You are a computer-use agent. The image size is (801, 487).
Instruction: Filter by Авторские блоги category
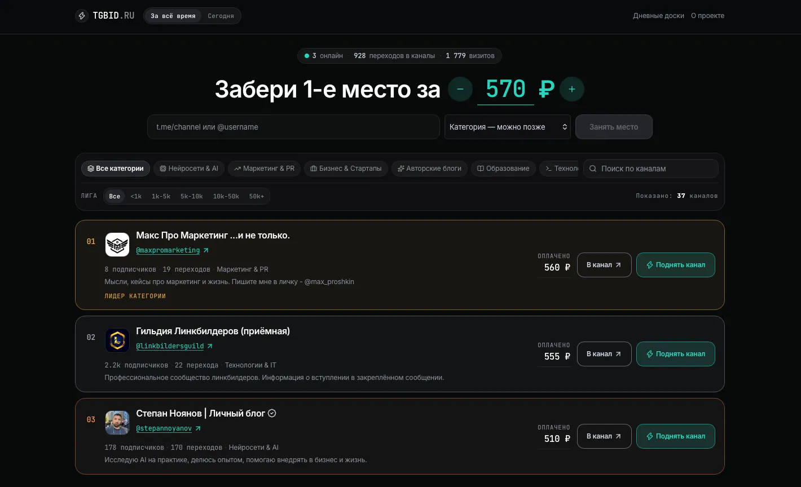429,169
